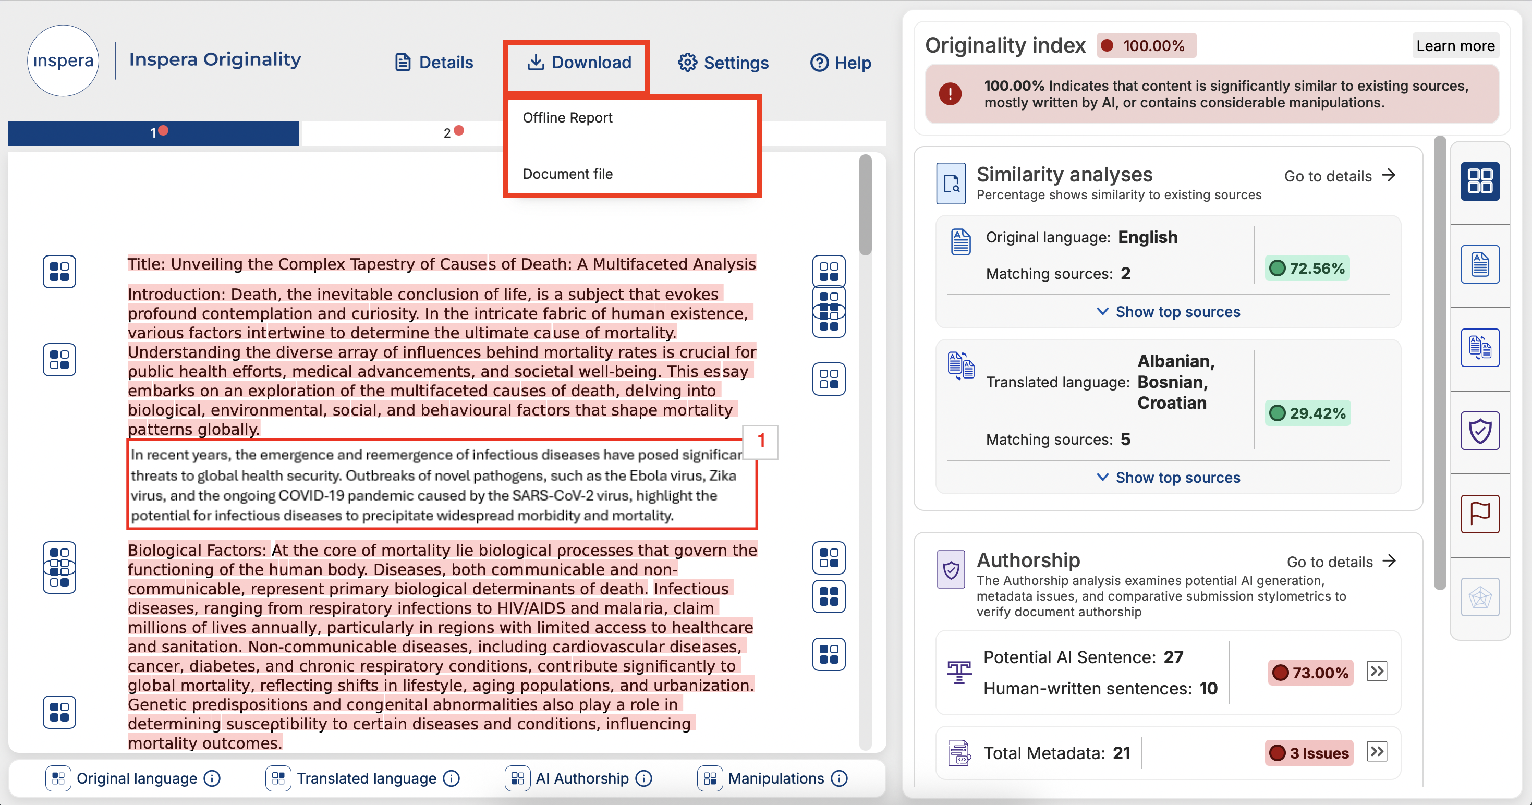This screenshot has height=805, width=1532.
Task: Click left stacked marker beside Biological Factors
Action: coord(59,568)
